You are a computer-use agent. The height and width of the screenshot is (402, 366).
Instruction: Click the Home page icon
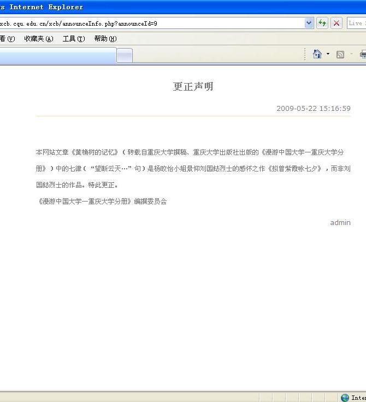[317, 54]
